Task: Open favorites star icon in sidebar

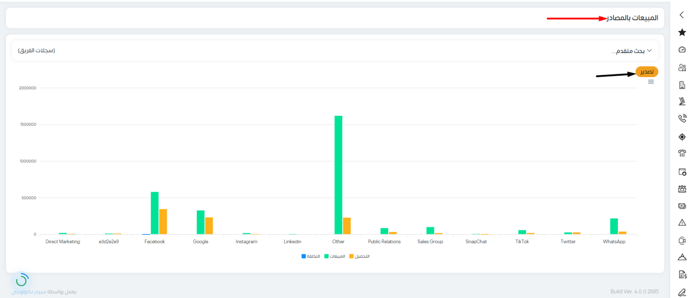Action: (x=682, y=32)
